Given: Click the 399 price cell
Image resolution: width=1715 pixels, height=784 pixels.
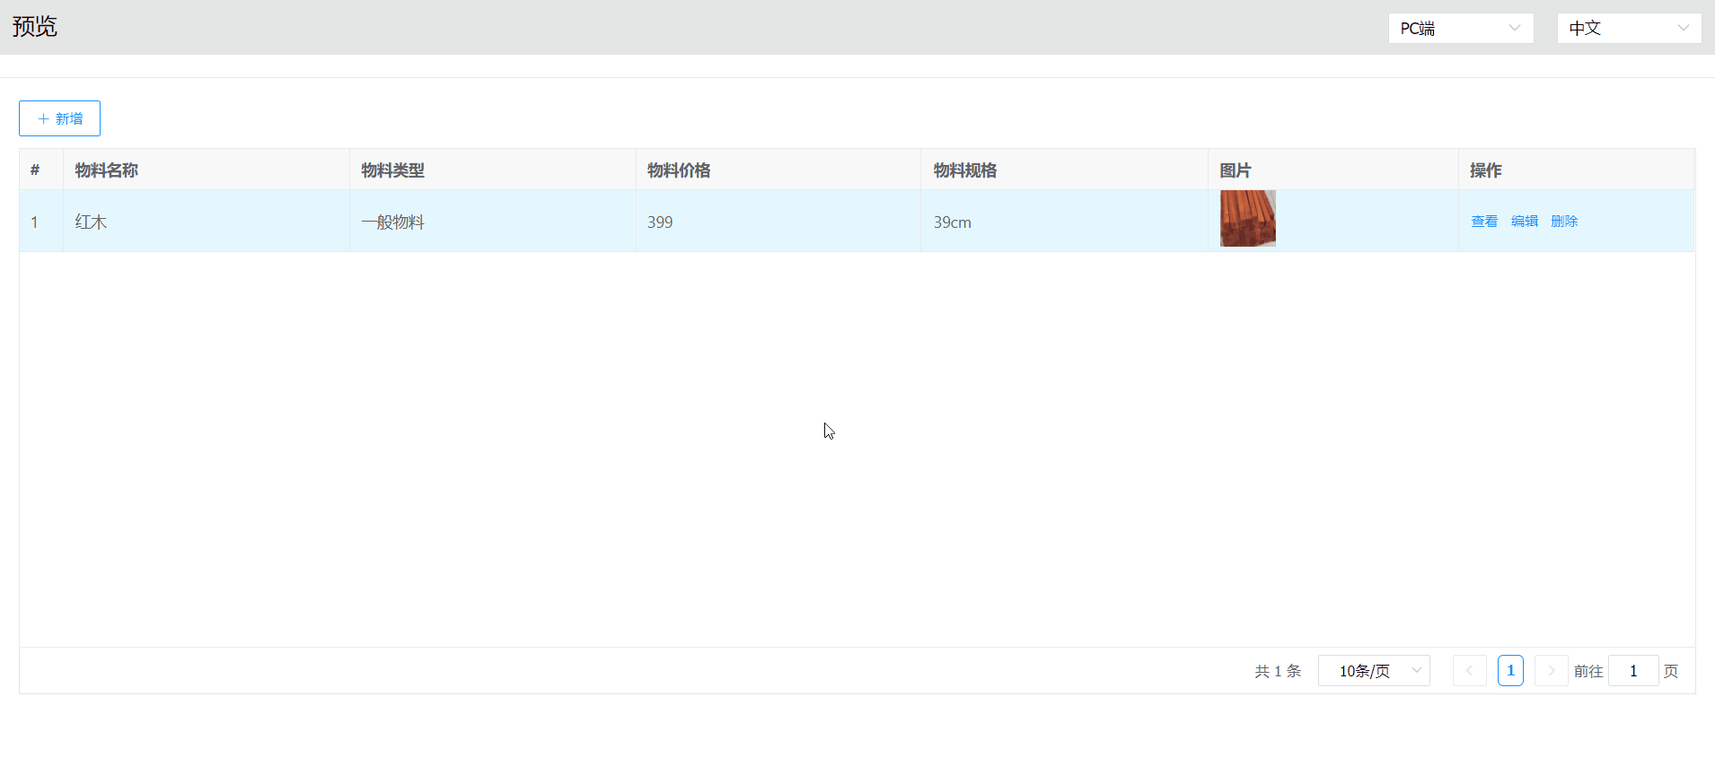Looking at the screenshot, I should [x=660, y=222].
